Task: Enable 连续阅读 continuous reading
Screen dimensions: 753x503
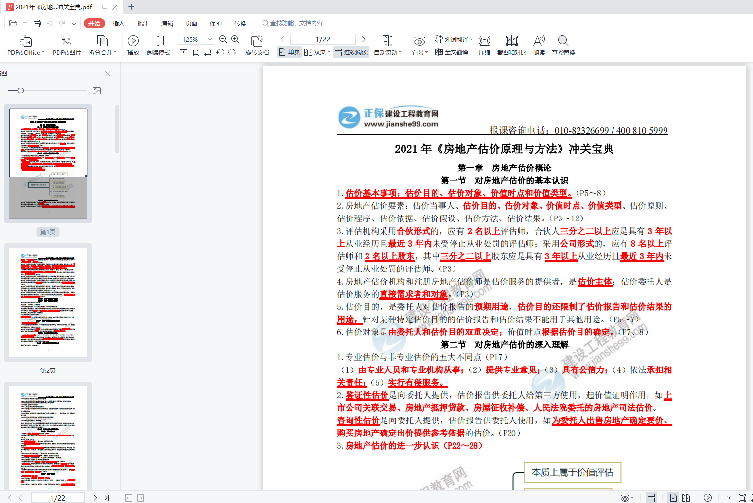Action: 350,51
